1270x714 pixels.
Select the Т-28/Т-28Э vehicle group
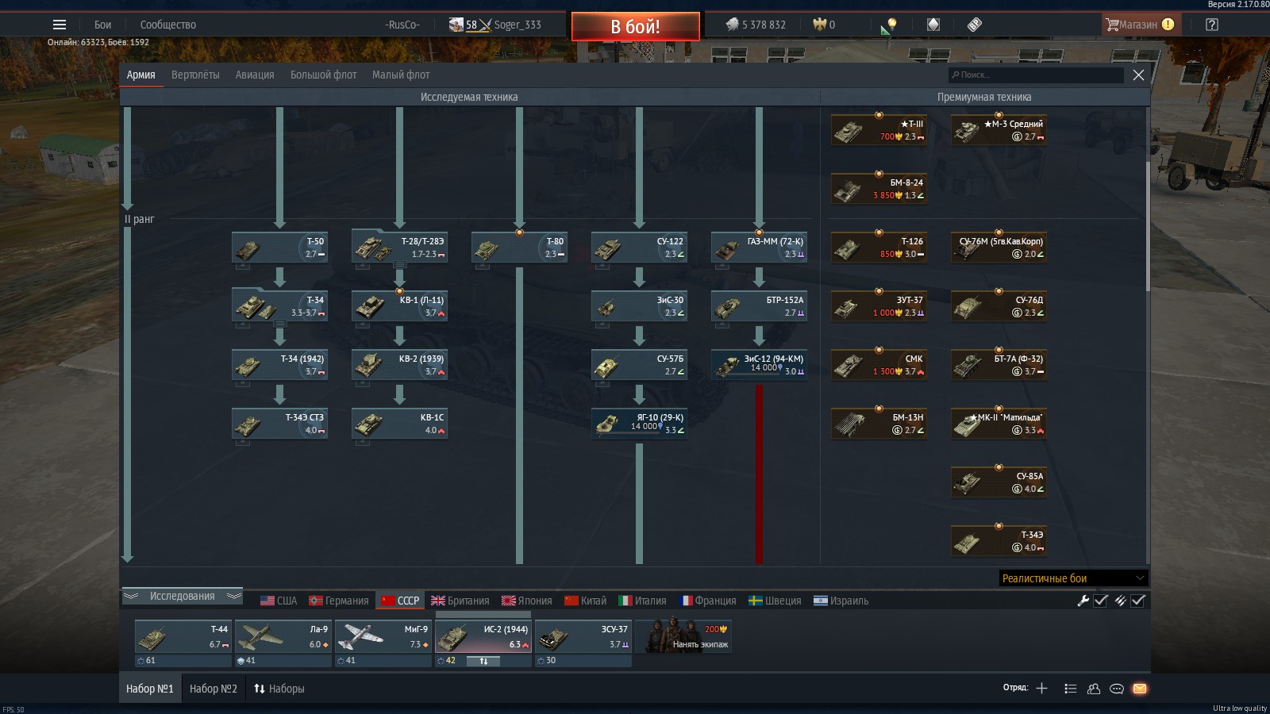[x=399, y=248]
